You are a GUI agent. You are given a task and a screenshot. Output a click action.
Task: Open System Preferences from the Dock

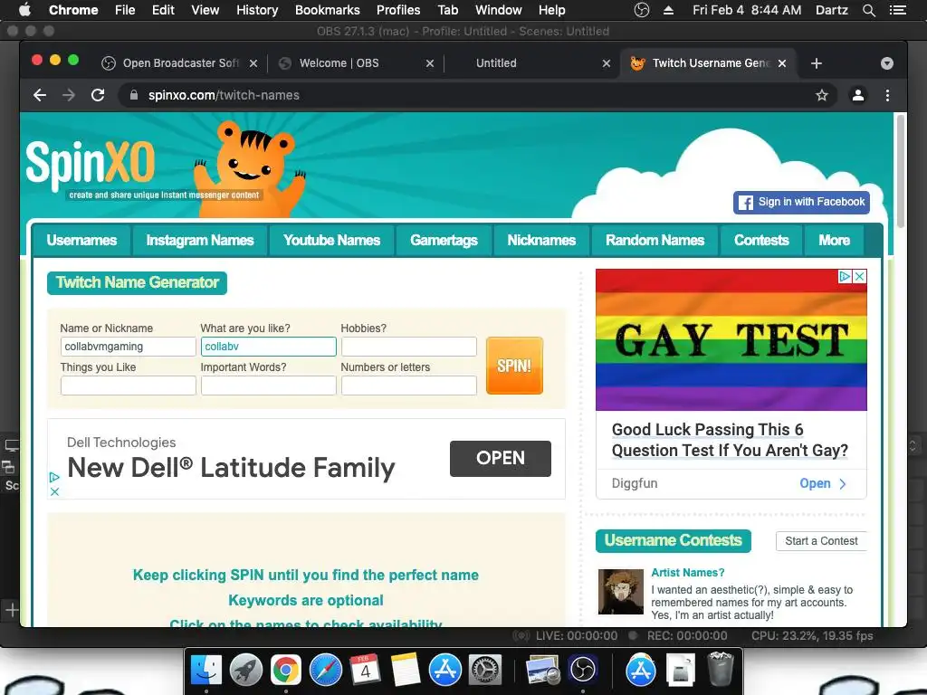click(485, 670)
